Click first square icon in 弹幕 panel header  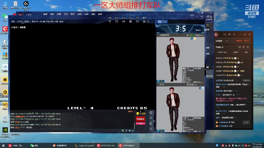coord(240,47)
